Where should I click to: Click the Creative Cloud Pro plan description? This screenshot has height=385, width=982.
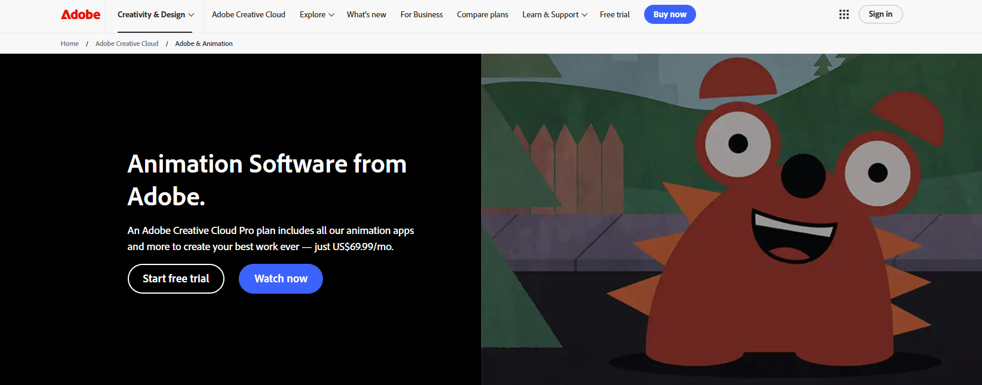pos(270,238)
